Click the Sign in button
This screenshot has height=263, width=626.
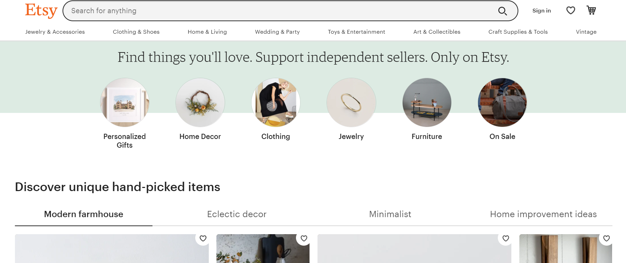click(541, 11)
